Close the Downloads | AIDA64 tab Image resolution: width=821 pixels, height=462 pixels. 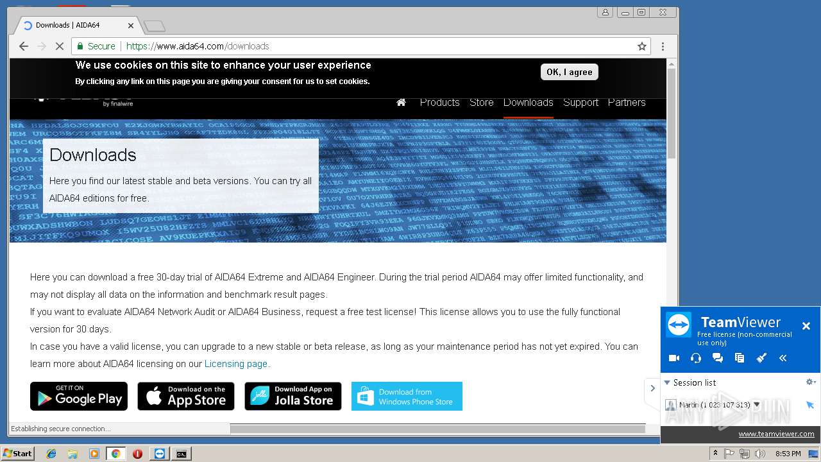click(x=131, y=26)
